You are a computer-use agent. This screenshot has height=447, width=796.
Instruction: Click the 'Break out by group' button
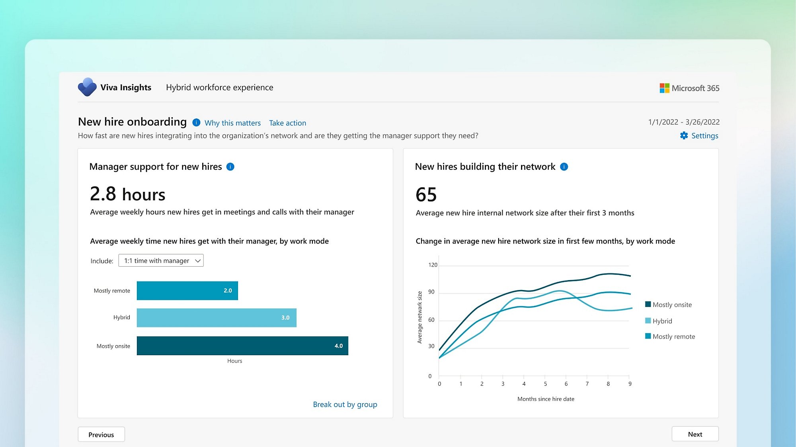[x=344, y=404]
